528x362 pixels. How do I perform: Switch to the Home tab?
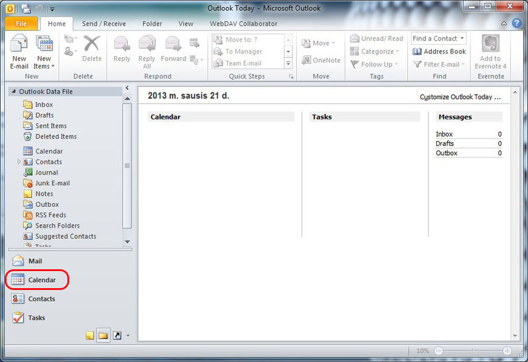click(x=57, y=24)
